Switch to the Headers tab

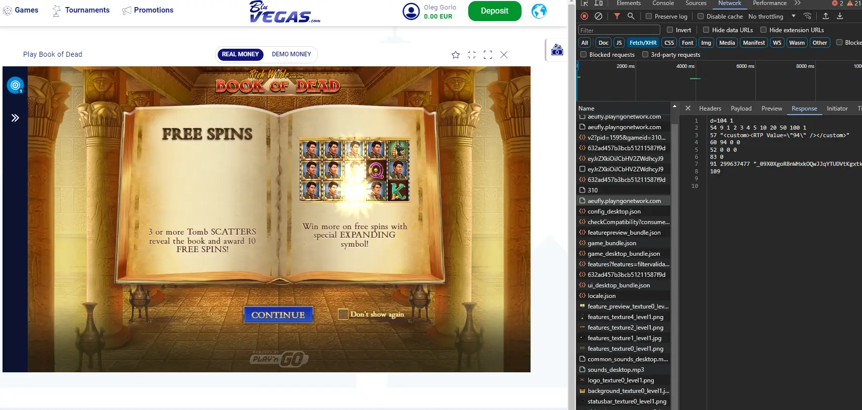(x=710, y=109)
